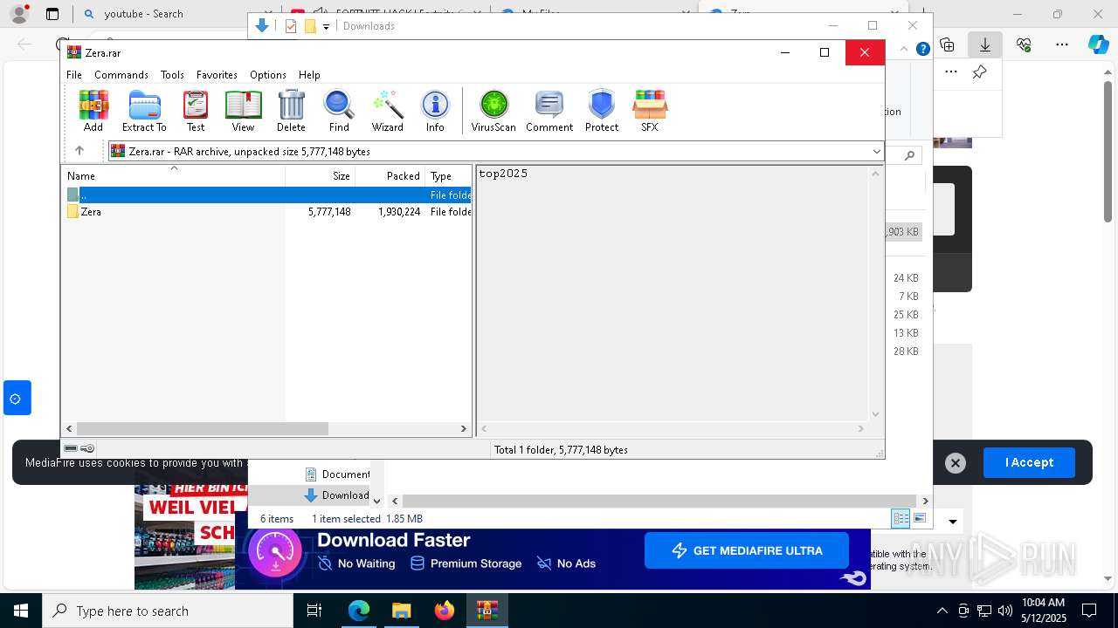Image resolution: width=1118 pixels, height=628 pixels.
Task: Sort by Packed column header
Action: (390, 175)
